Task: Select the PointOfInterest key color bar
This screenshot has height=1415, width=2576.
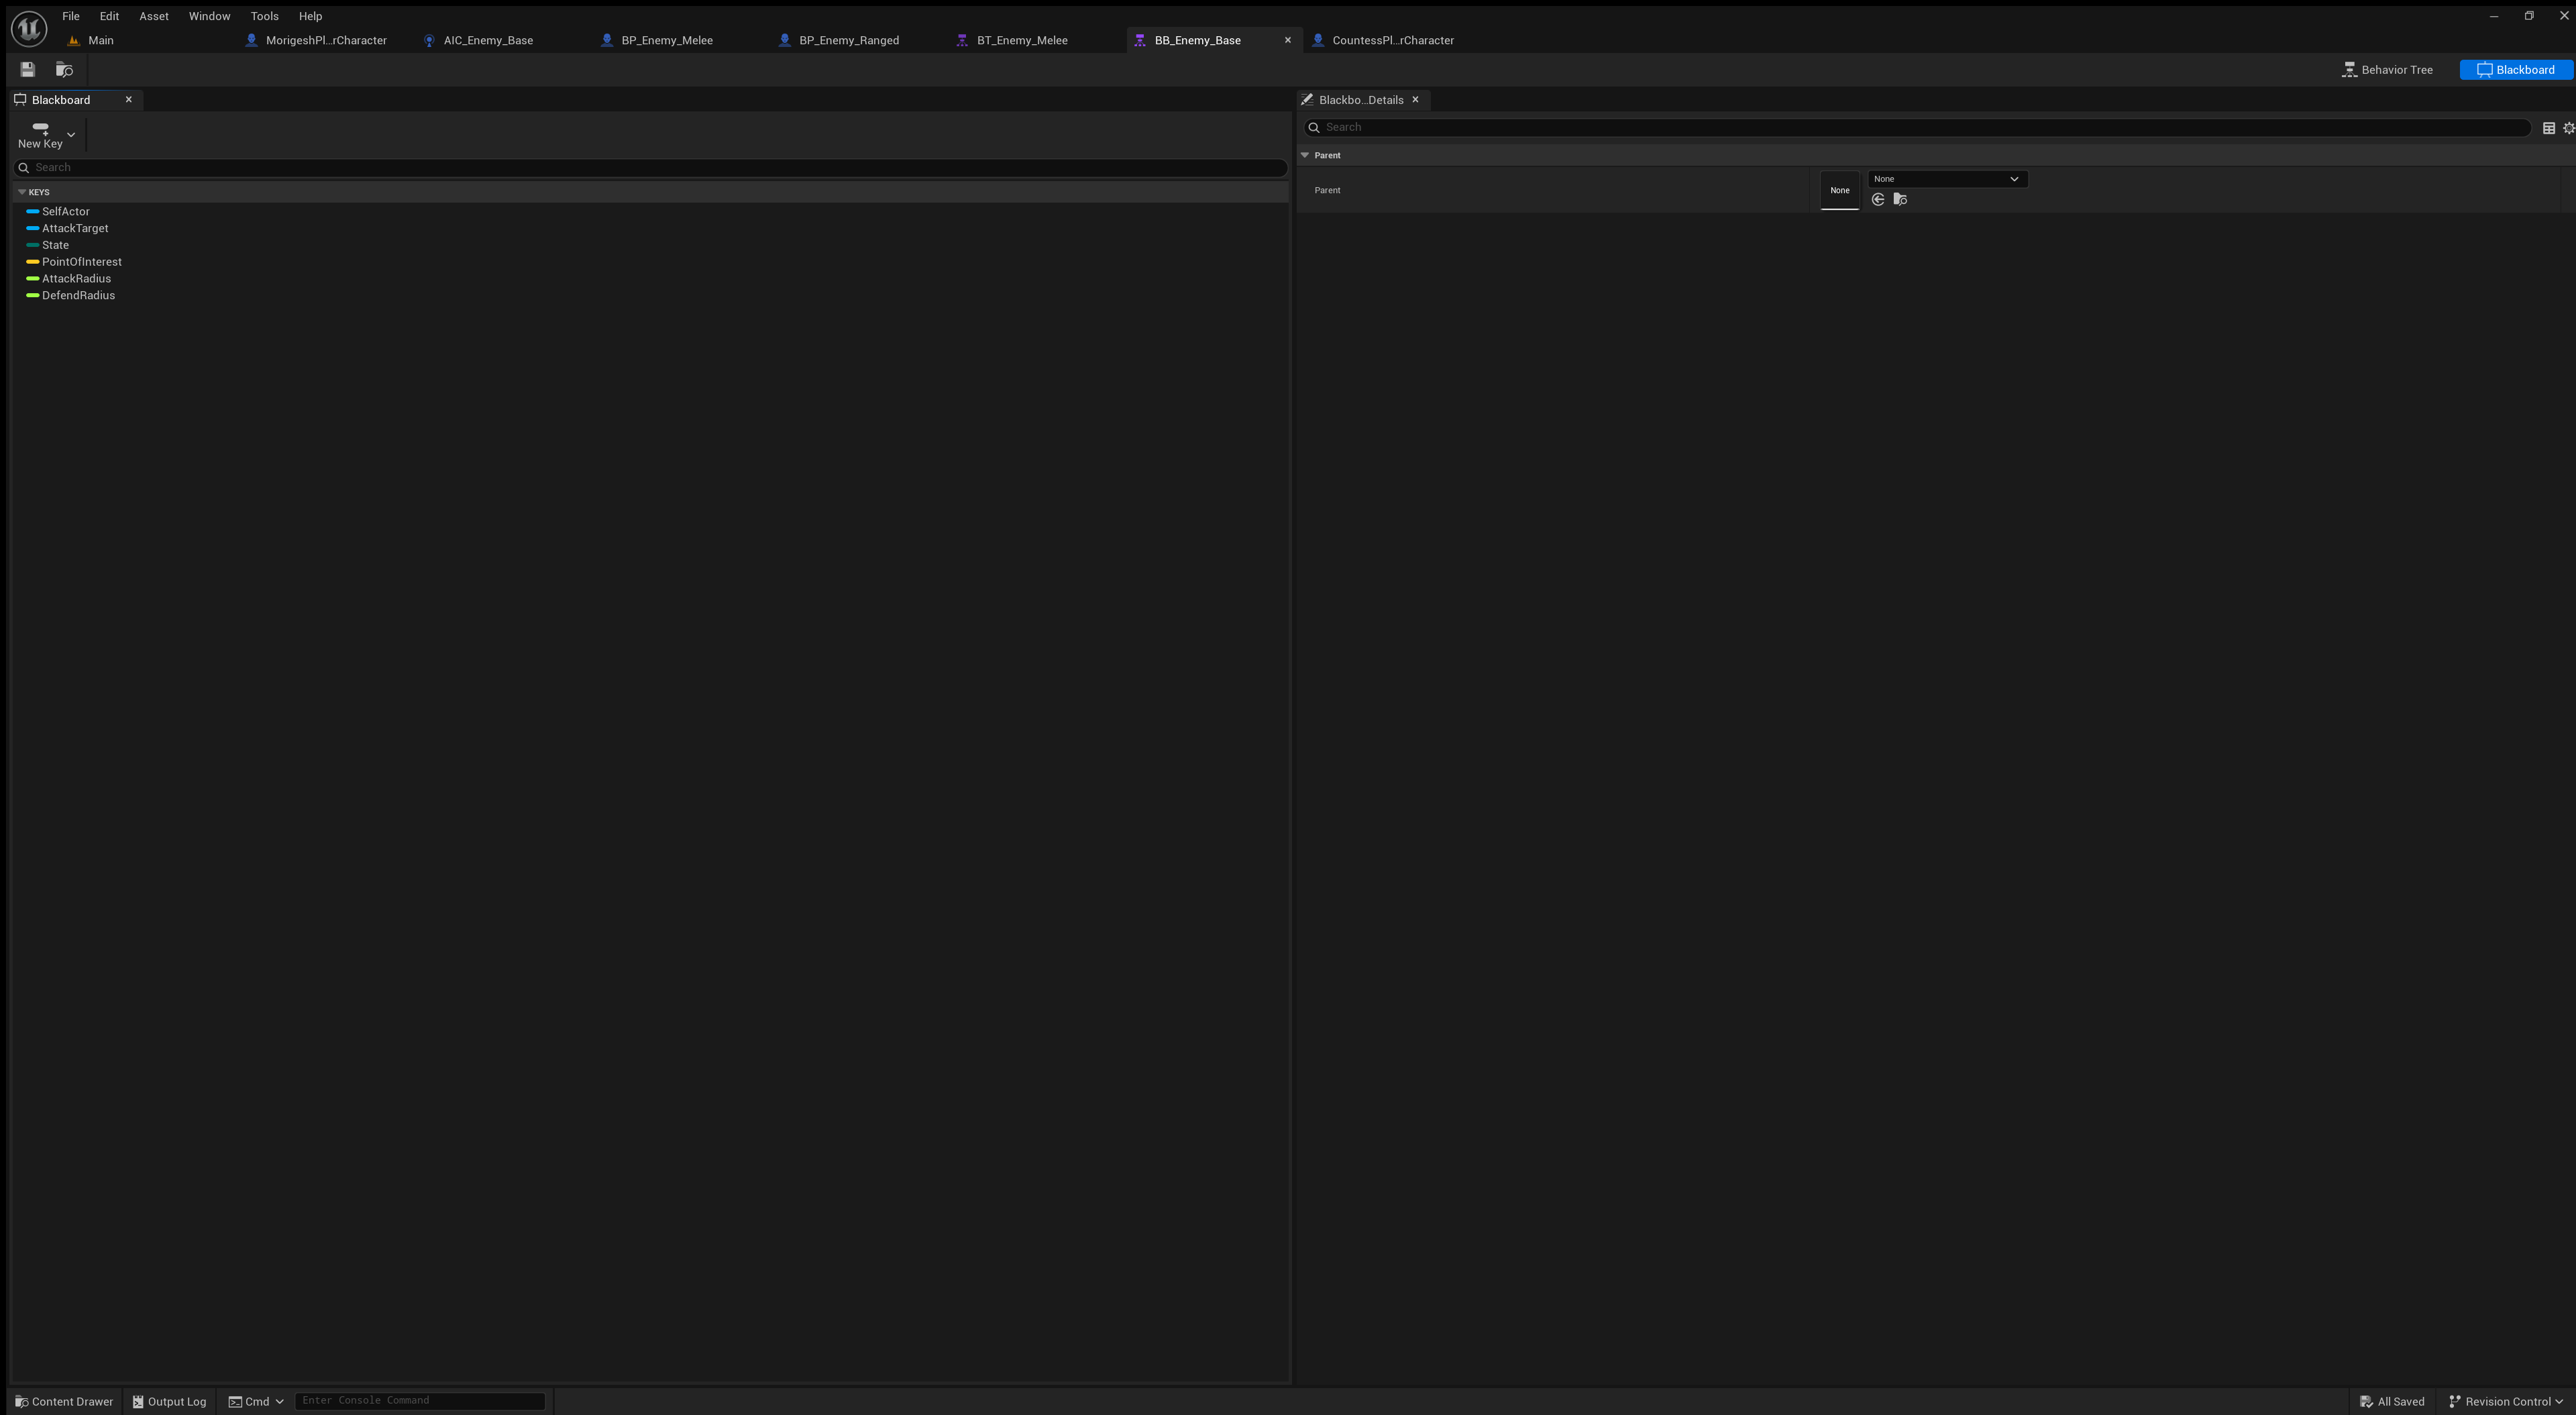Action: pyautogui.click(x=33, y=262)
